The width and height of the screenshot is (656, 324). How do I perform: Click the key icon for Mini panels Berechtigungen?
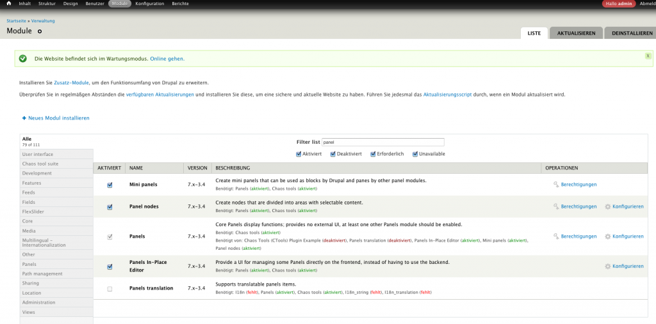[556, 185]
